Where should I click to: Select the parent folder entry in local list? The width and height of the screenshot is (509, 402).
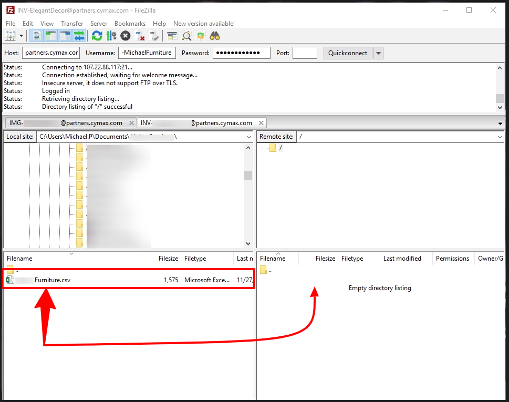tap(12, 269)
